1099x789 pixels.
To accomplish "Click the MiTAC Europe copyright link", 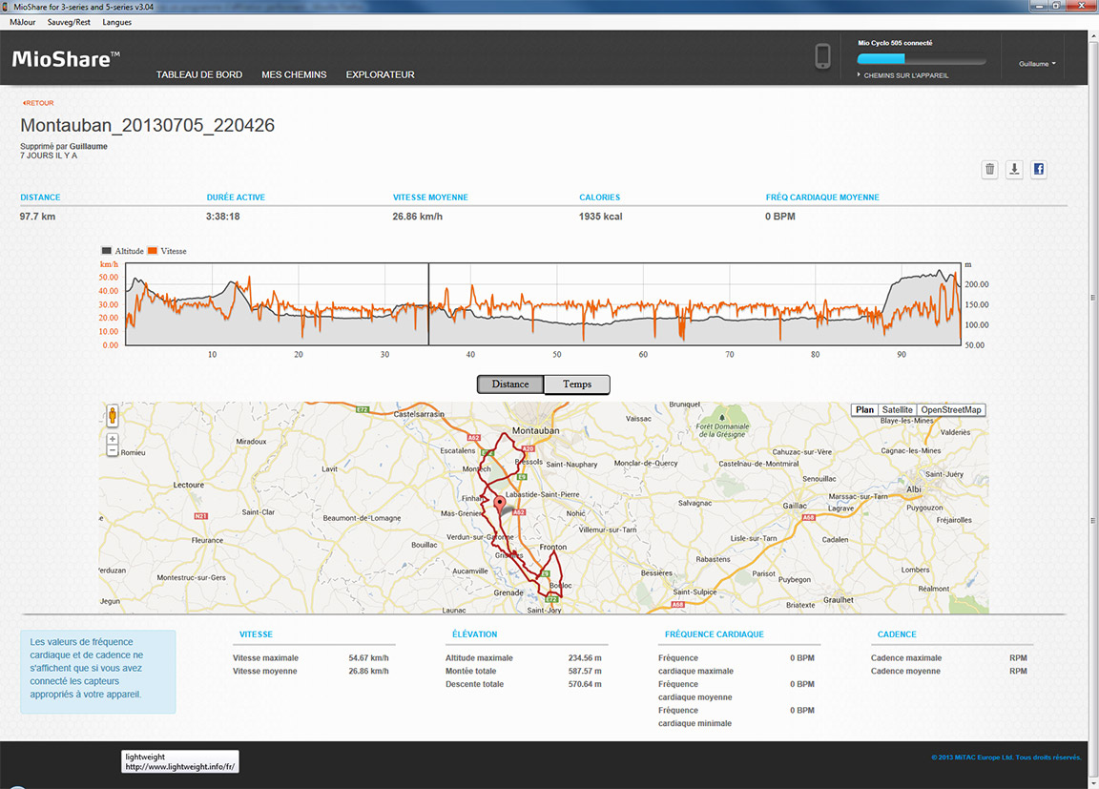I will click(x=1006, y=757).
